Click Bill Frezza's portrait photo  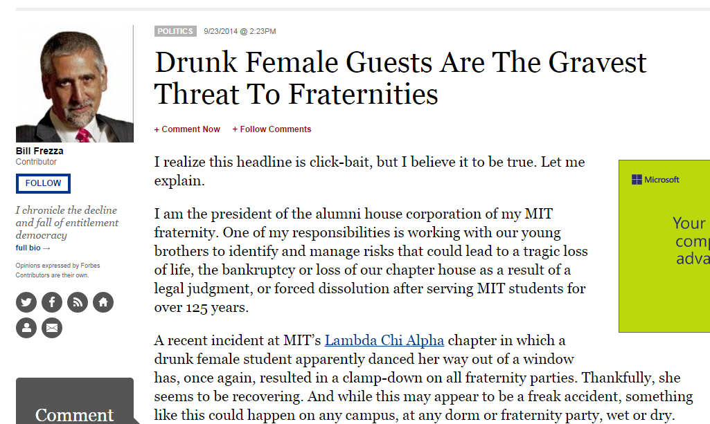coord(75,84)
